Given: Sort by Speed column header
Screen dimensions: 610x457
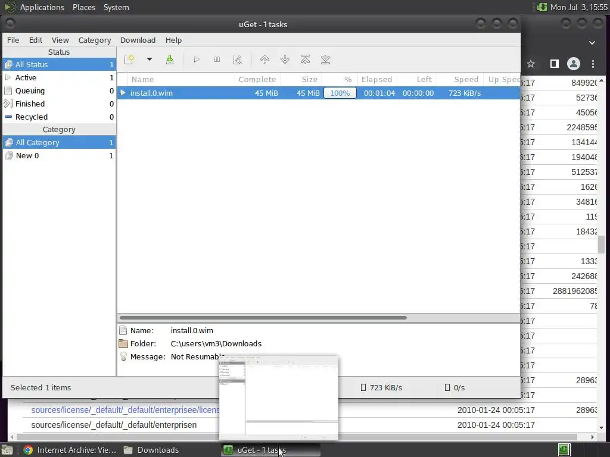Looking at the screenshot, I should click(459, 79).
